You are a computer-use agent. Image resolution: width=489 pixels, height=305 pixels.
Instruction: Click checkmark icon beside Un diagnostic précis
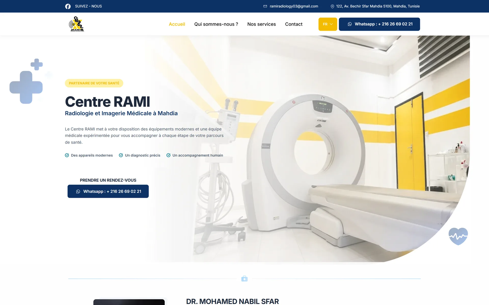pyautogui.click(x=121, y=155)
